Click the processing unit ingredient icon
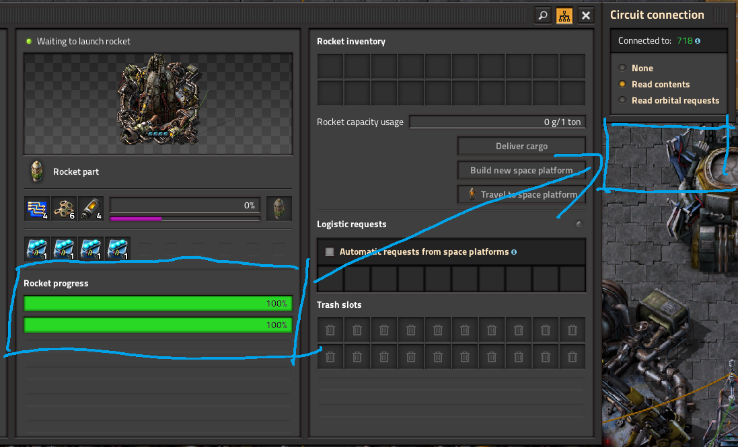The width and height of the screenshot is (738, 447). point(37,208)
